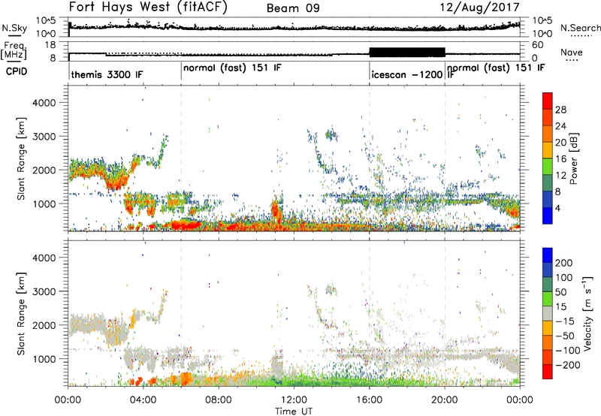601x416 pixels.
Task: Select the 'Nave' legend label
Action: (x=572, y=53)
